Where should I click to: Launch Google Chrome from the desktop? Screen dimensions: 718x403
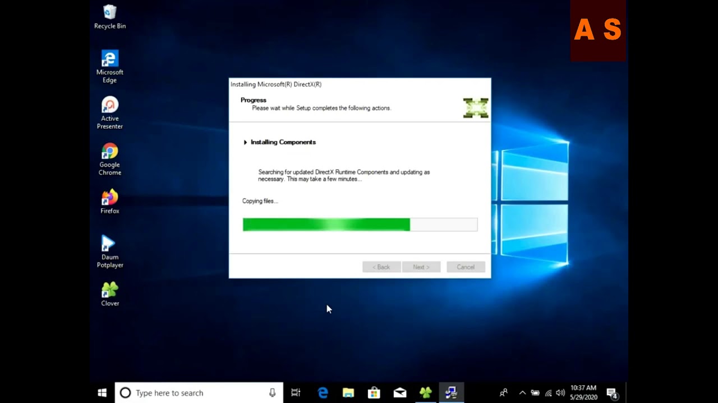110,160
